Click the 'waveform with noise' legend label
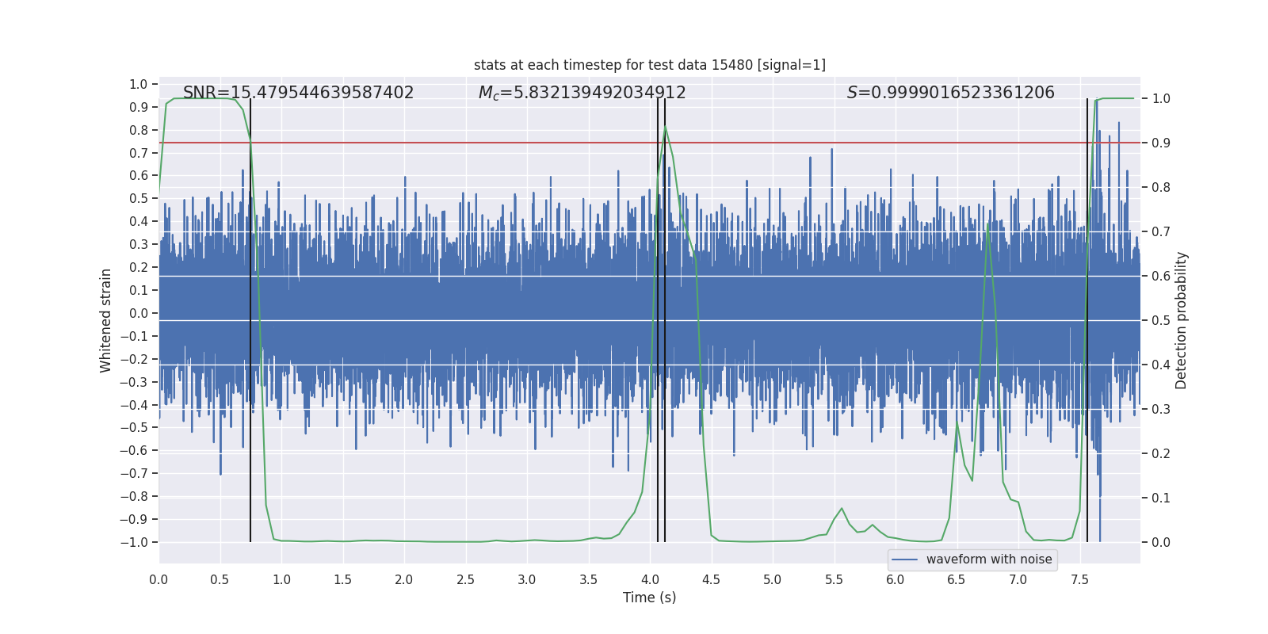Screen dimensions: 1268x634 (989, 560)
